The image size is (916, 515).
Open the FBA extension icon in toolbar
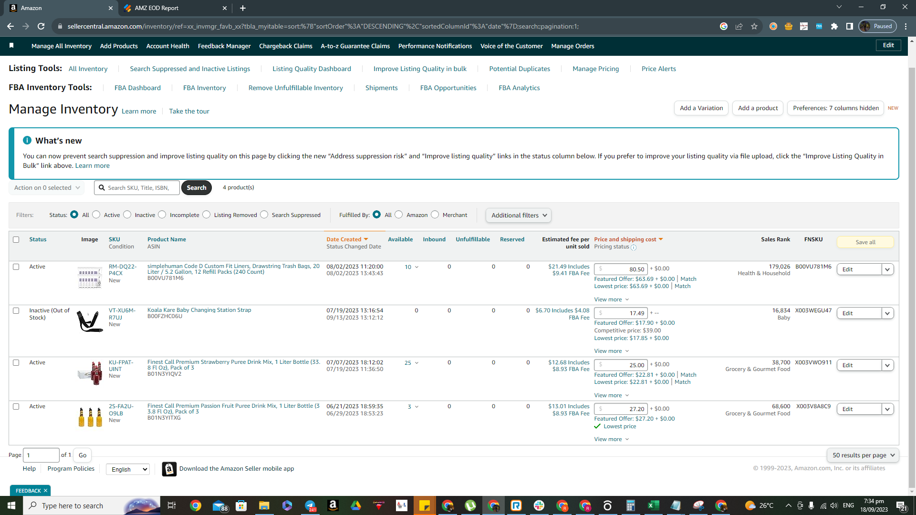point(819,26)
